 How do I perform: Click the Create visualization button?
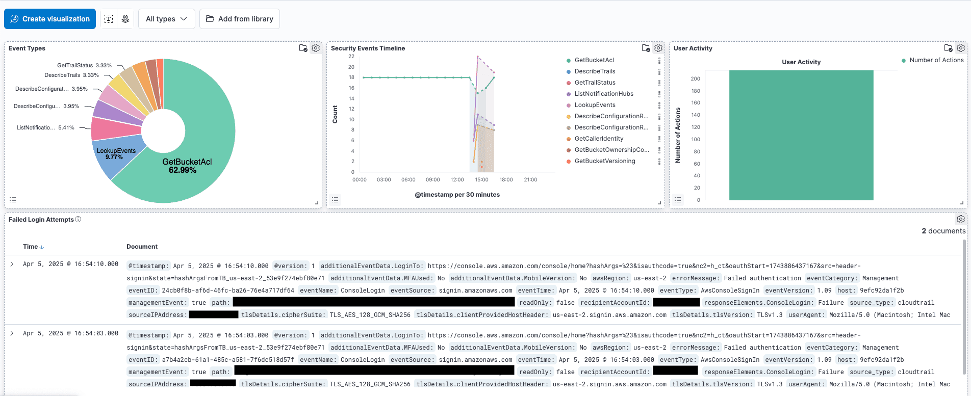50,19
